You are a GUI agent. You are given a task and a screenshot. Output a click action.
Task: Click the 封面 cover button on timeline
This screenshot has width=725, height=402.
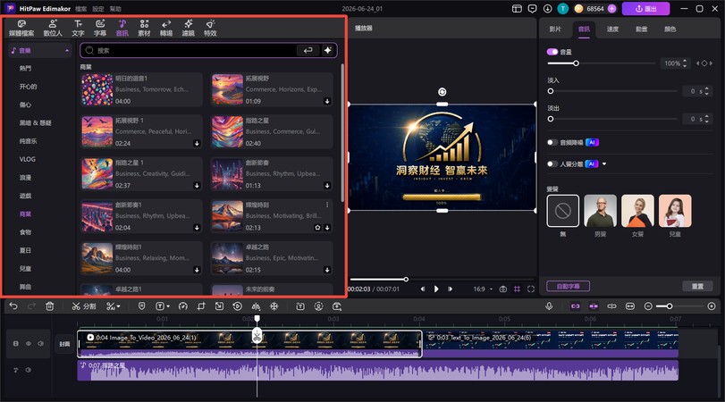tap(64, 344)
